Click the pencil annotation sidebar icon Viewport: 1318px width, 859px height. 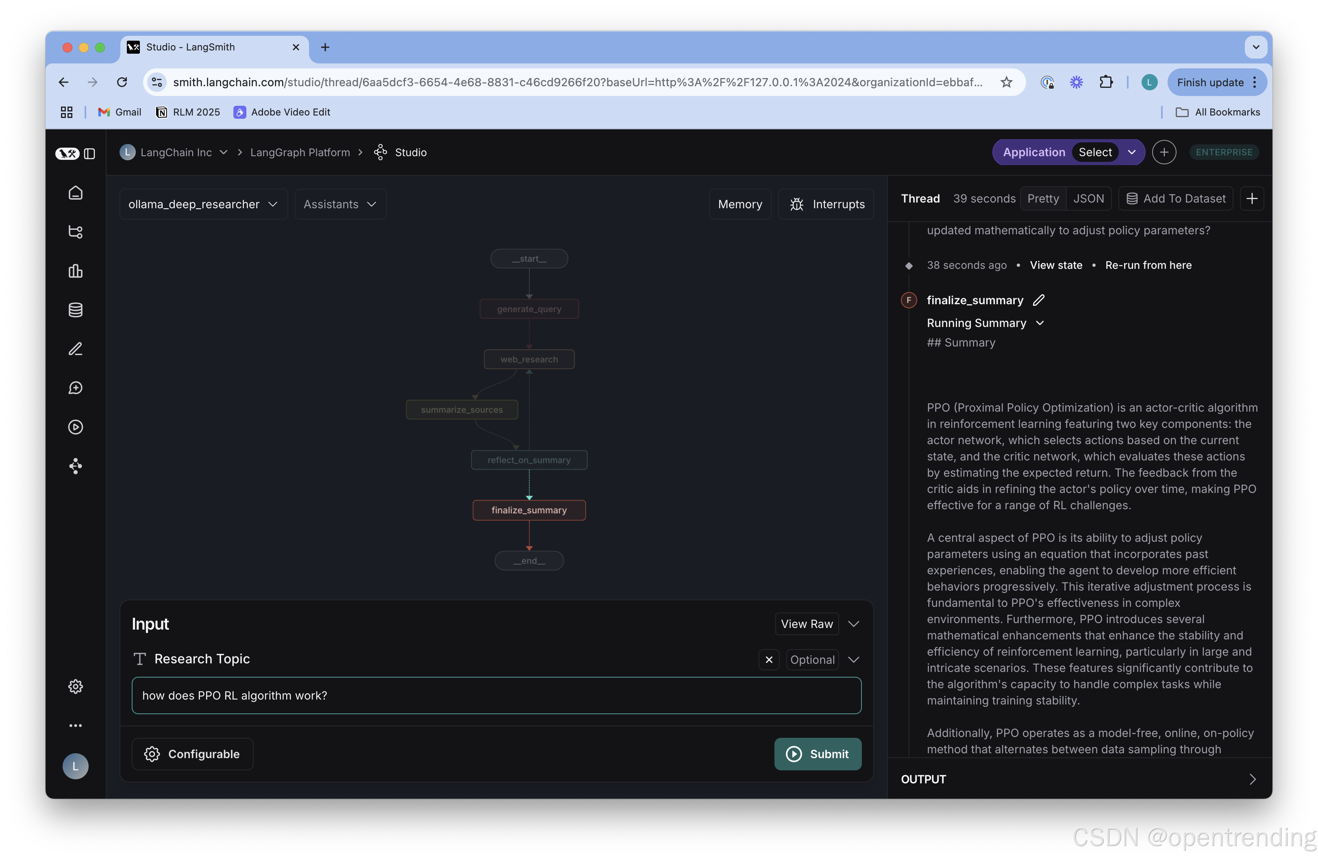(75, 349)
